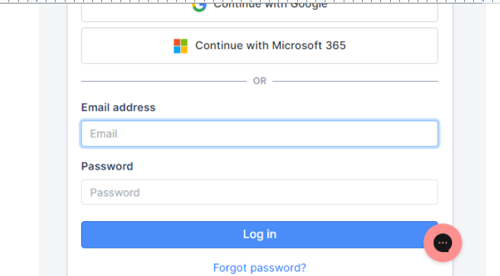Click the right indent marker on ruler
The image size is (500, 276).
[483, 1]
